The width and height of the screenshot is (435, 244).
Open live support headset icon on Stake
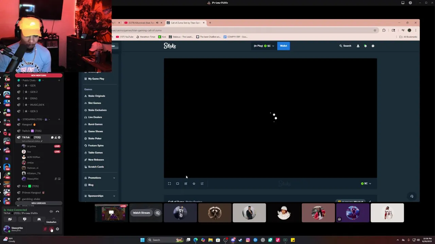412,196
